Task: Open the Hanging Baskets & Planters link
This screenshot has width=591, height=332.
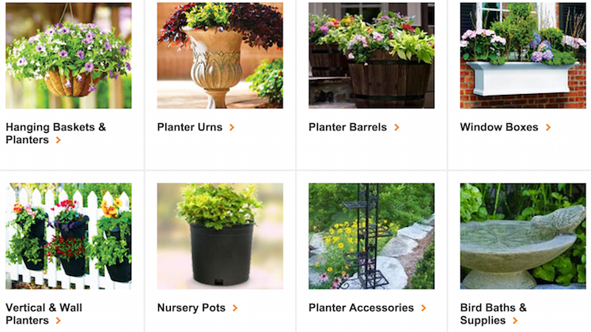Action: tap(56, 134)
